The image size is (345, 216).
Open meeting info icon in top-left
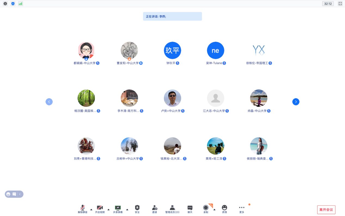tap(5, 4)
